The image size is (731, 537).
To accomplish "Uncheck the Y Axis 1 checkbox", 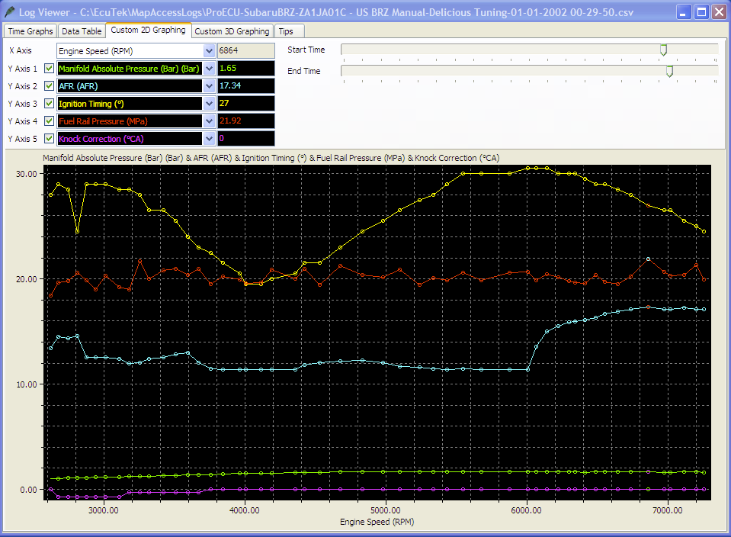I will point(50,68).
